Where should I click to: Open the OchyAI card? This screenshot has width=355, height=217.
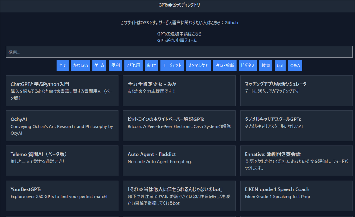(x=62, y=126)
